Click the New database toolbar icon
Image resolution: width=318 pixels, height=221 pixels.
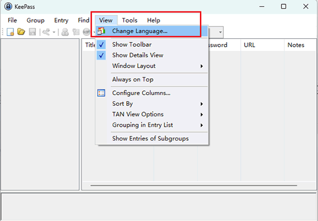pos(10,32)
